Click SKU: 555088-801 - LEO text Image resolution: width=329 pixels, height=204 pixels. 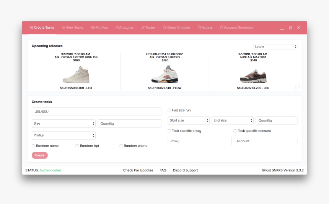coord(76,88)
